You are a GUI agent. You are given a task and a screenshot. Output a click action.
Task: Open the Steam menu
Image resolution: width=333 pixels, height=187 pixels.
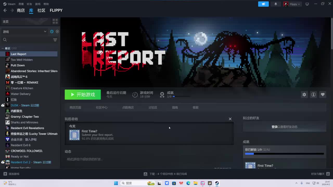(9, 4)
